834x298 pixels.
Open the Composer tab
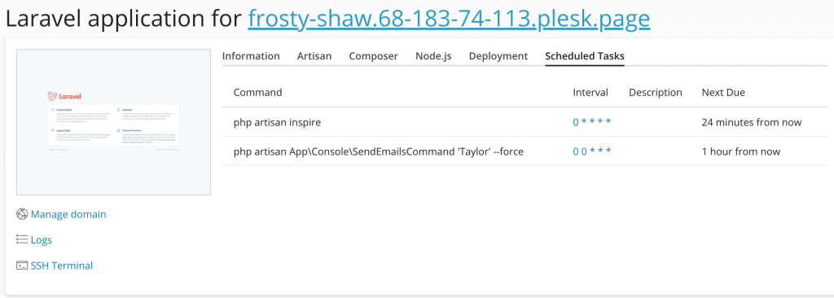[373, 56]
